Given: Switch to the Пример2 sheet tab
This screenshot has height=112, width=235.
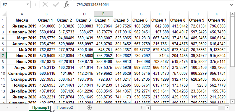Looking at the screenshot, I should (65, 108).
